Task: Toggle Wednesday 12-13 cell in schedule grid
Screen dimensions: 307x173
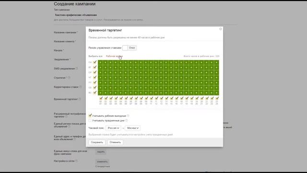Action: click(x=161, y=73)
